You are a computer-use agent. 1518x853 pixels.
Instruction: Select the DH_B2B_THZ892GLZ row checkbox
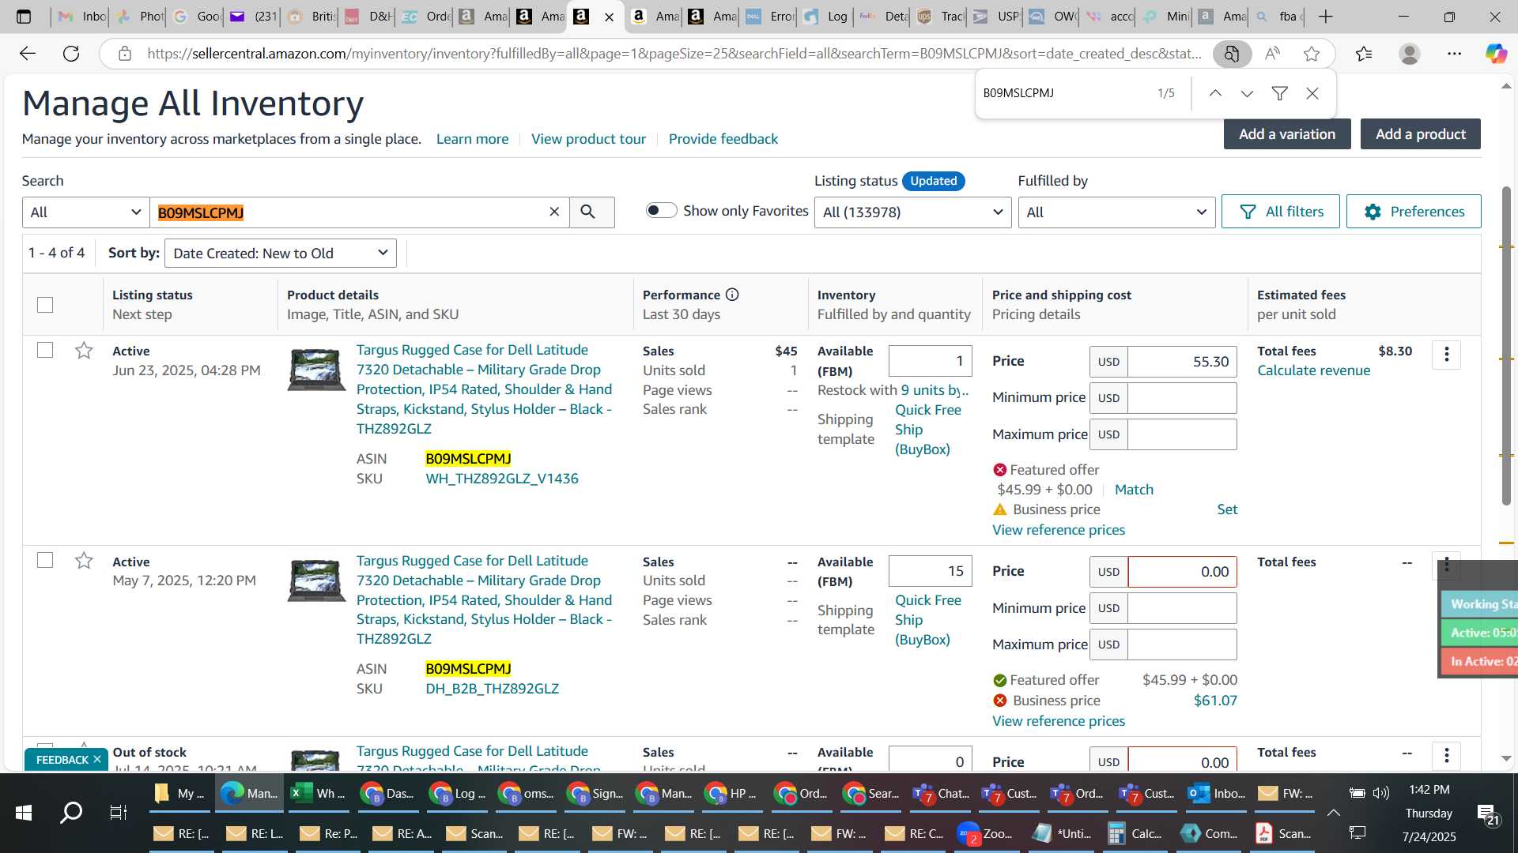point(45,560)
